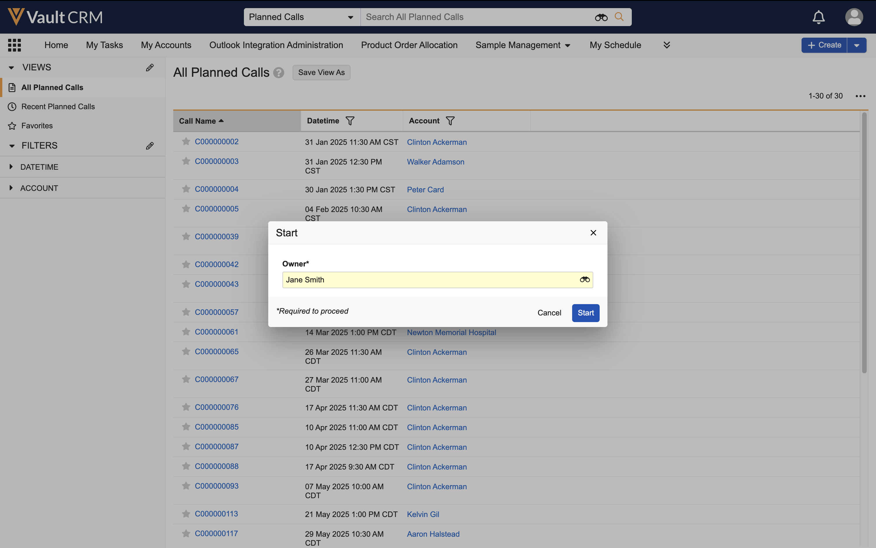876x548 pixels.
Task: Star planned call C000000065
Action: 186,351
